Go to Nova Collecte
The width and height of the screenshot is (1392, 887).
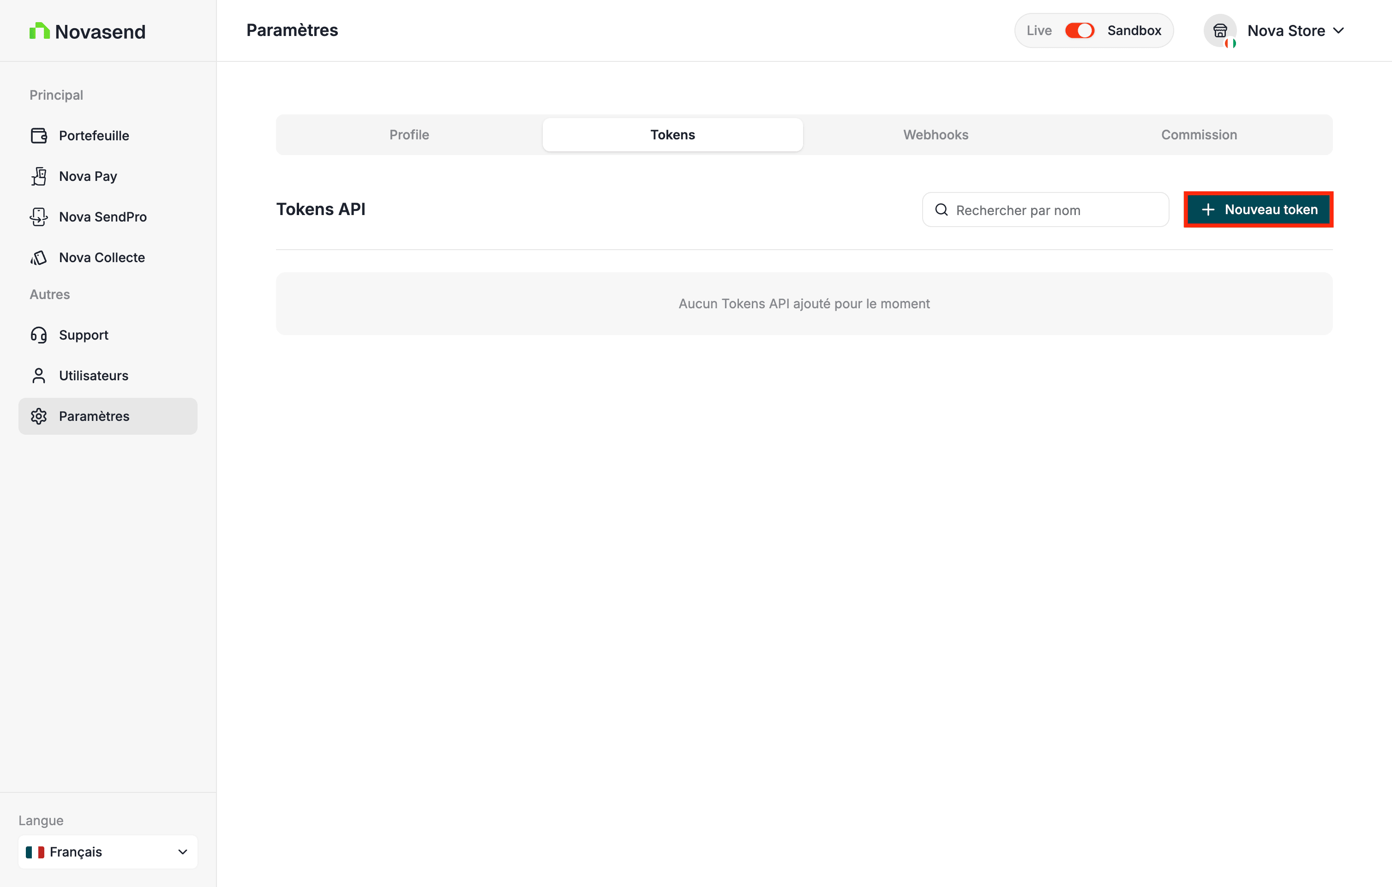click(x=108, y=258)
